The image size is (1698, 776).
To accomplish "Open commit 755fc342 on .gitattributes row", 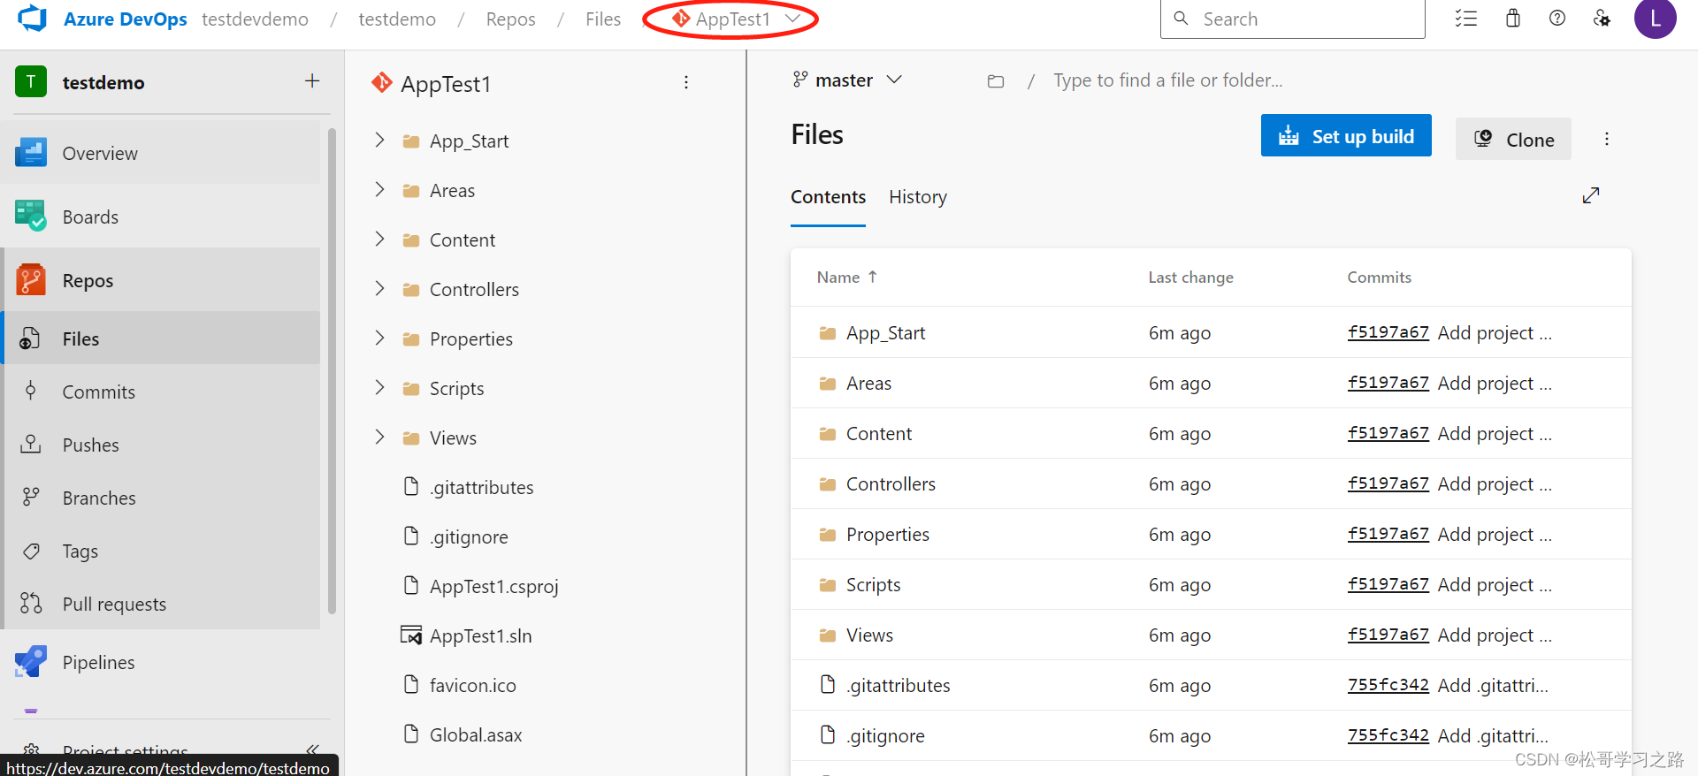I will tap(1388, 685).
